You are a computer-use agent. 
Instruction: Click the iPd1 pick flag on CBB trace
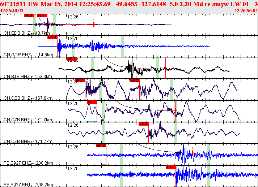(x=80, y=81)
